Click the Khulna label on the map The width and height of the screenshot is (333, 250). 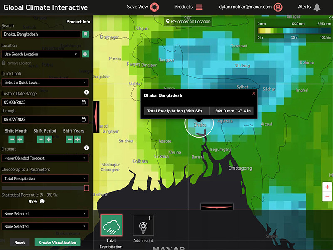tap(174, 152)
